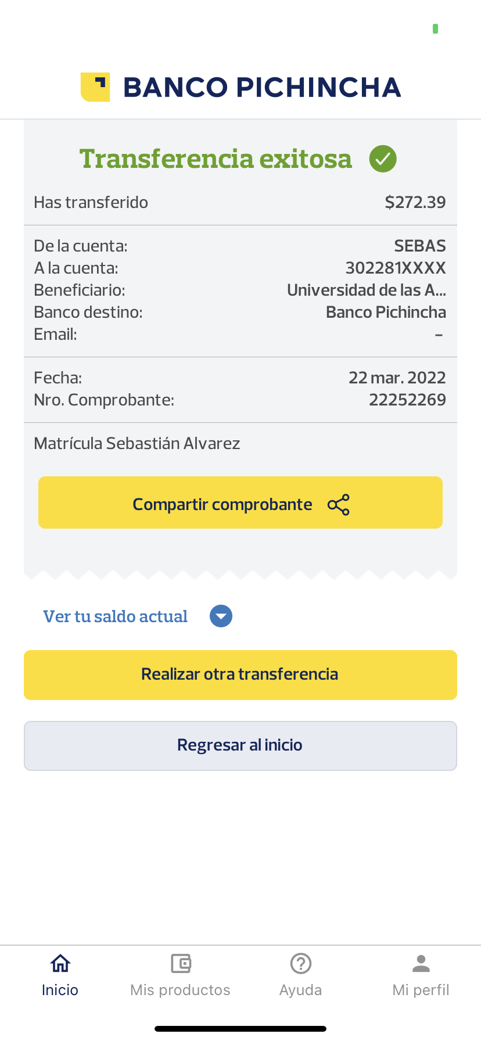
Task: Click the BANCO PICHINCHA header title
Action: pos(262,88)
